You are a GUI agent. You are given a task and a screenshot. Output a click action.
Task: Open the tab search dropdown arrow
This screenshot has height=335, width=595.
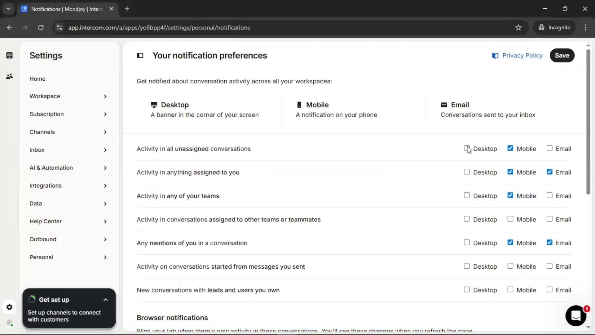(9, 9)
